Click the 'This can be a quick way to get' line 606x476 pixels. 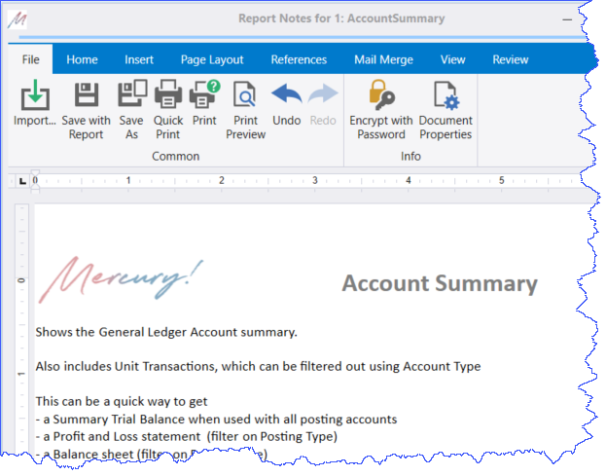[122, 401]
